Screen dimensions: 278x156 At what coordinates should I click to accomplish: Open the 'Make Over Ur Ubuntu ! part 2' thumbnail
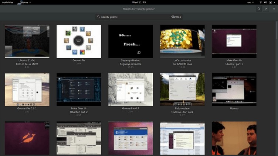79,90
